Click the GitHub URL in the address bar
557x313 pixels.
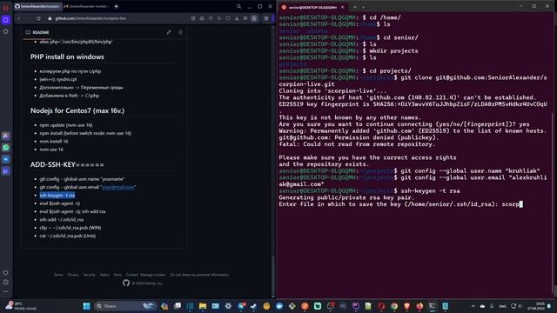pos(91,18)
